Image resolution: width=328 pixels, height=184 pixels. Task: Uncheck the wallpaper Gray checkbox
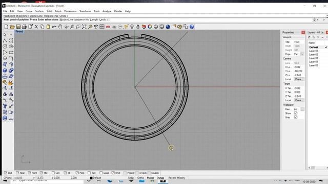[296, 117]
